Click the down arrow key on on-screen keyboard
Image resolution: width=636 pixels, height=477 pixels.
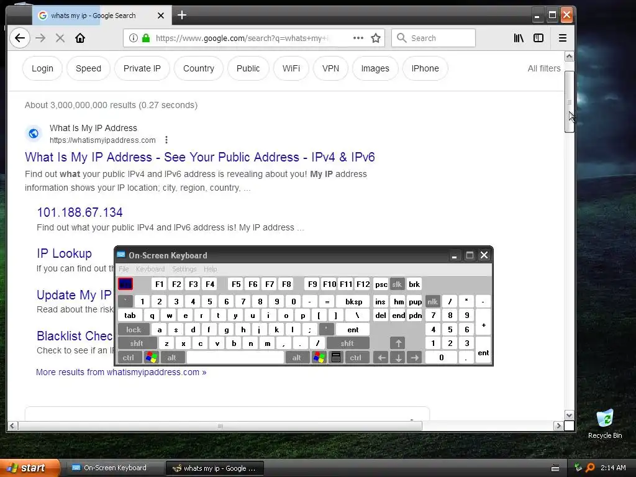[398, 357]
